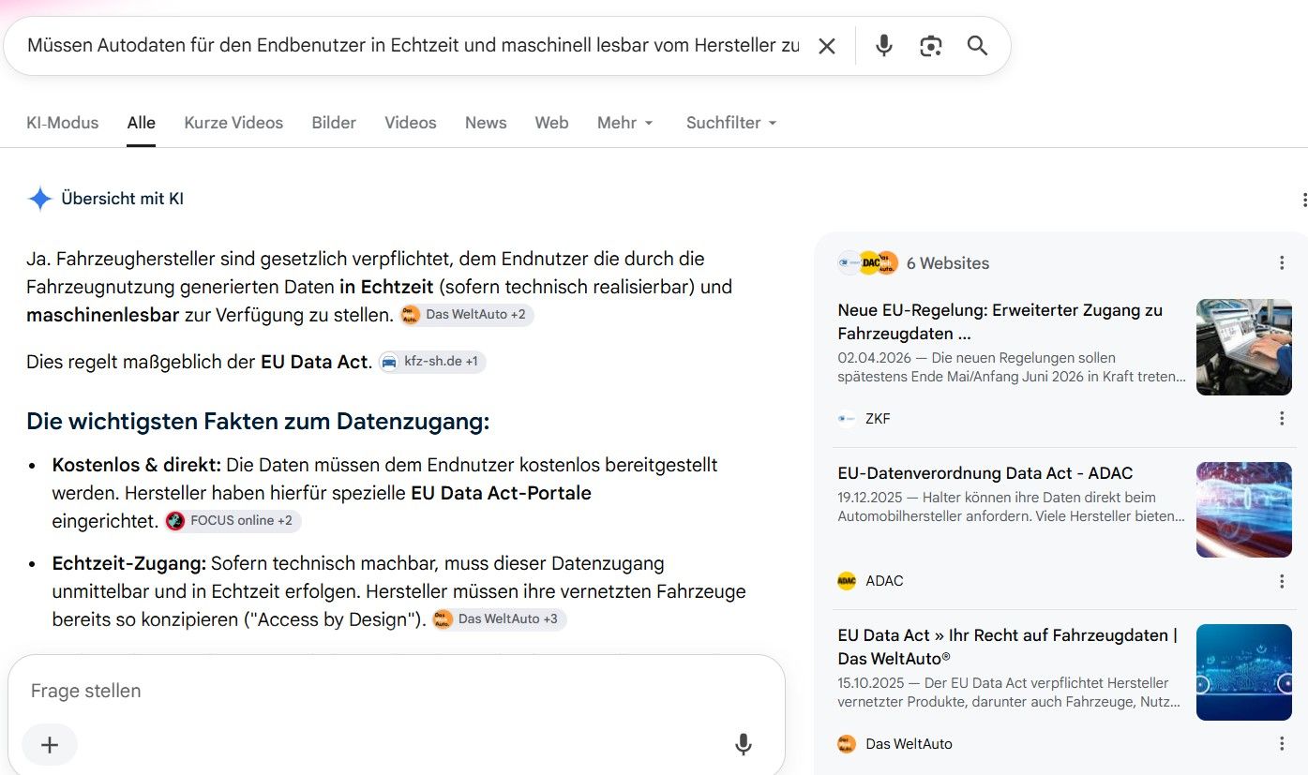Viewport: 1308px width, 775px height.
Task: Select the Alle results tab
Action: pyautogui.click(x=142, y=123)
